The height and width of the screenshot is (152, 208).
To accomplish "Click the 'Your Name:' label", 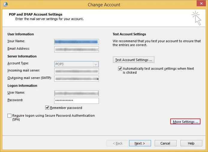I will point(16,41).
